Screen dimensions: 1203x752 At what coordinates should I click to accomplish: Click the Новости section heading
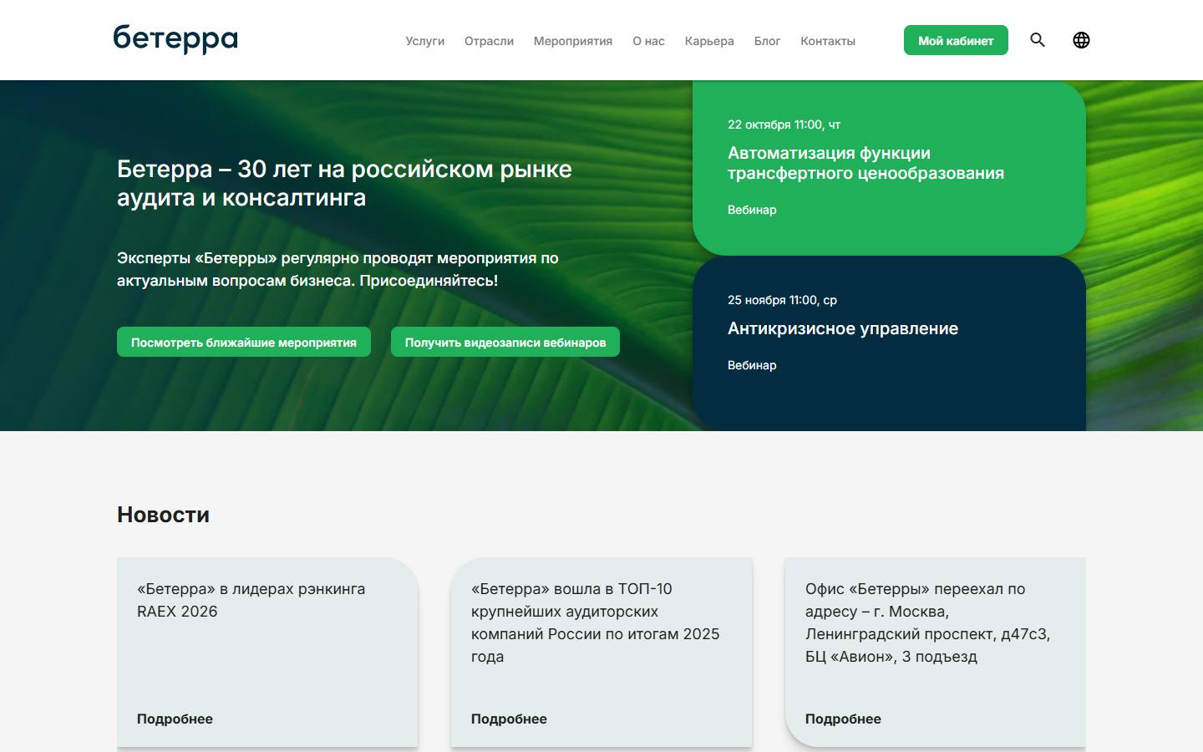(163, 515)
